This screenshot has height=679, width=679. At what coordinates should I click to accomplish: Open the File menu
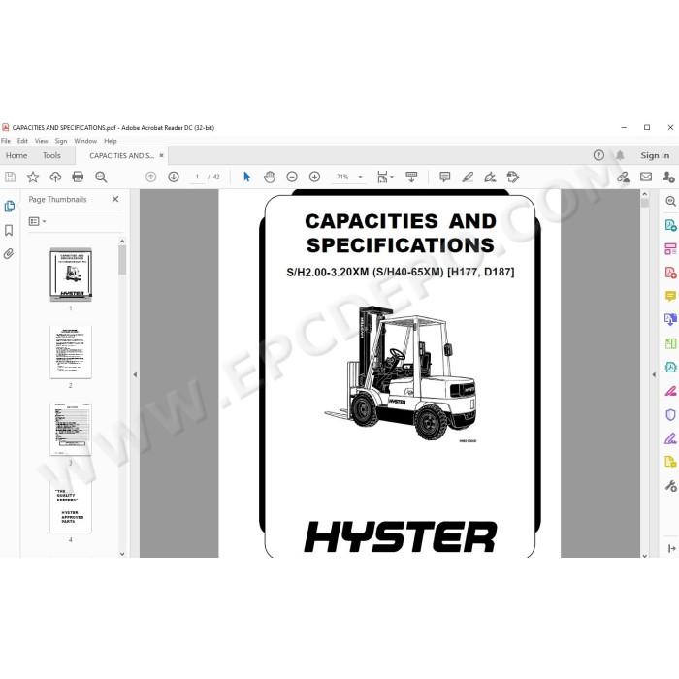(x=6, y=141)
